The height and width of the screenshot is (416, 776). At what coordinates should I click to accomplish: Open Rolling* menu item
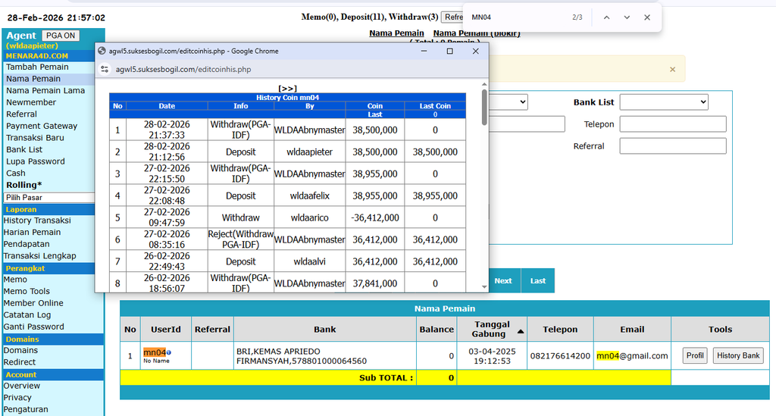coord(23,185)
